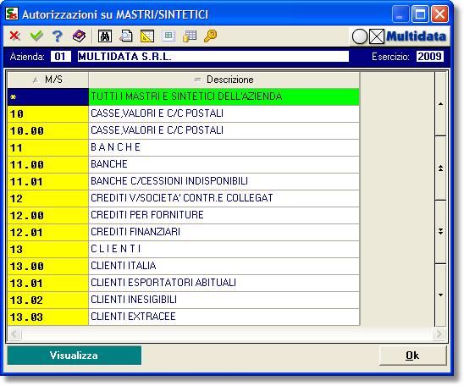Viewport: 464px width, 386px height.
Task: Click the database grid toolbar icon
Action: click(x=190, y=36)
